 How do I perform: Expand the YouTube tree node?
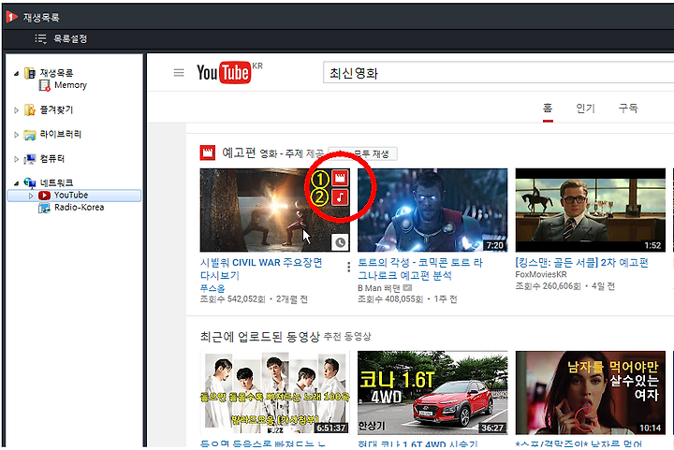pos(31,196)
